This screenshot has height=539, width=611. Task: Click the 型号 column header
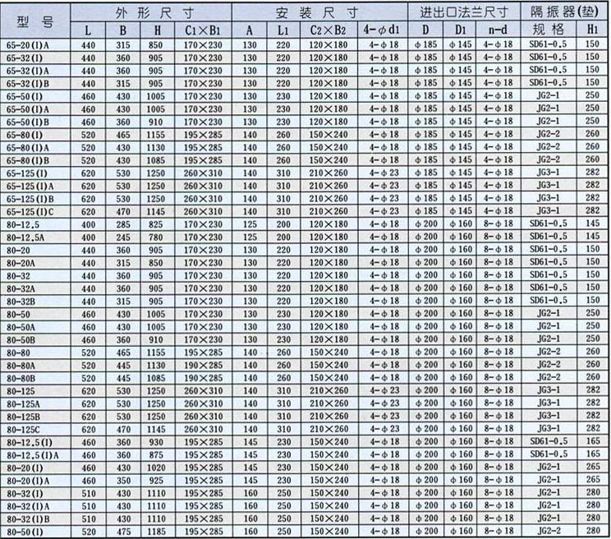pos(34,21)
